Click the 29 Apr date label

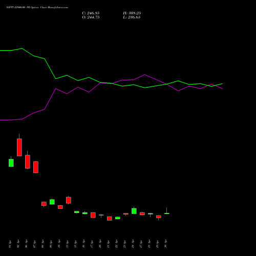pos(157,244)
